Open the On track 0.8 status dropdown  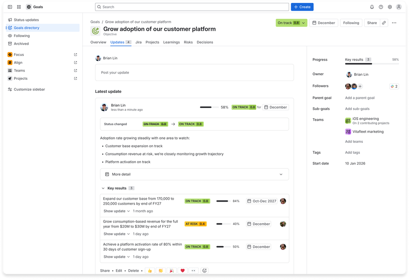[291, 23]
